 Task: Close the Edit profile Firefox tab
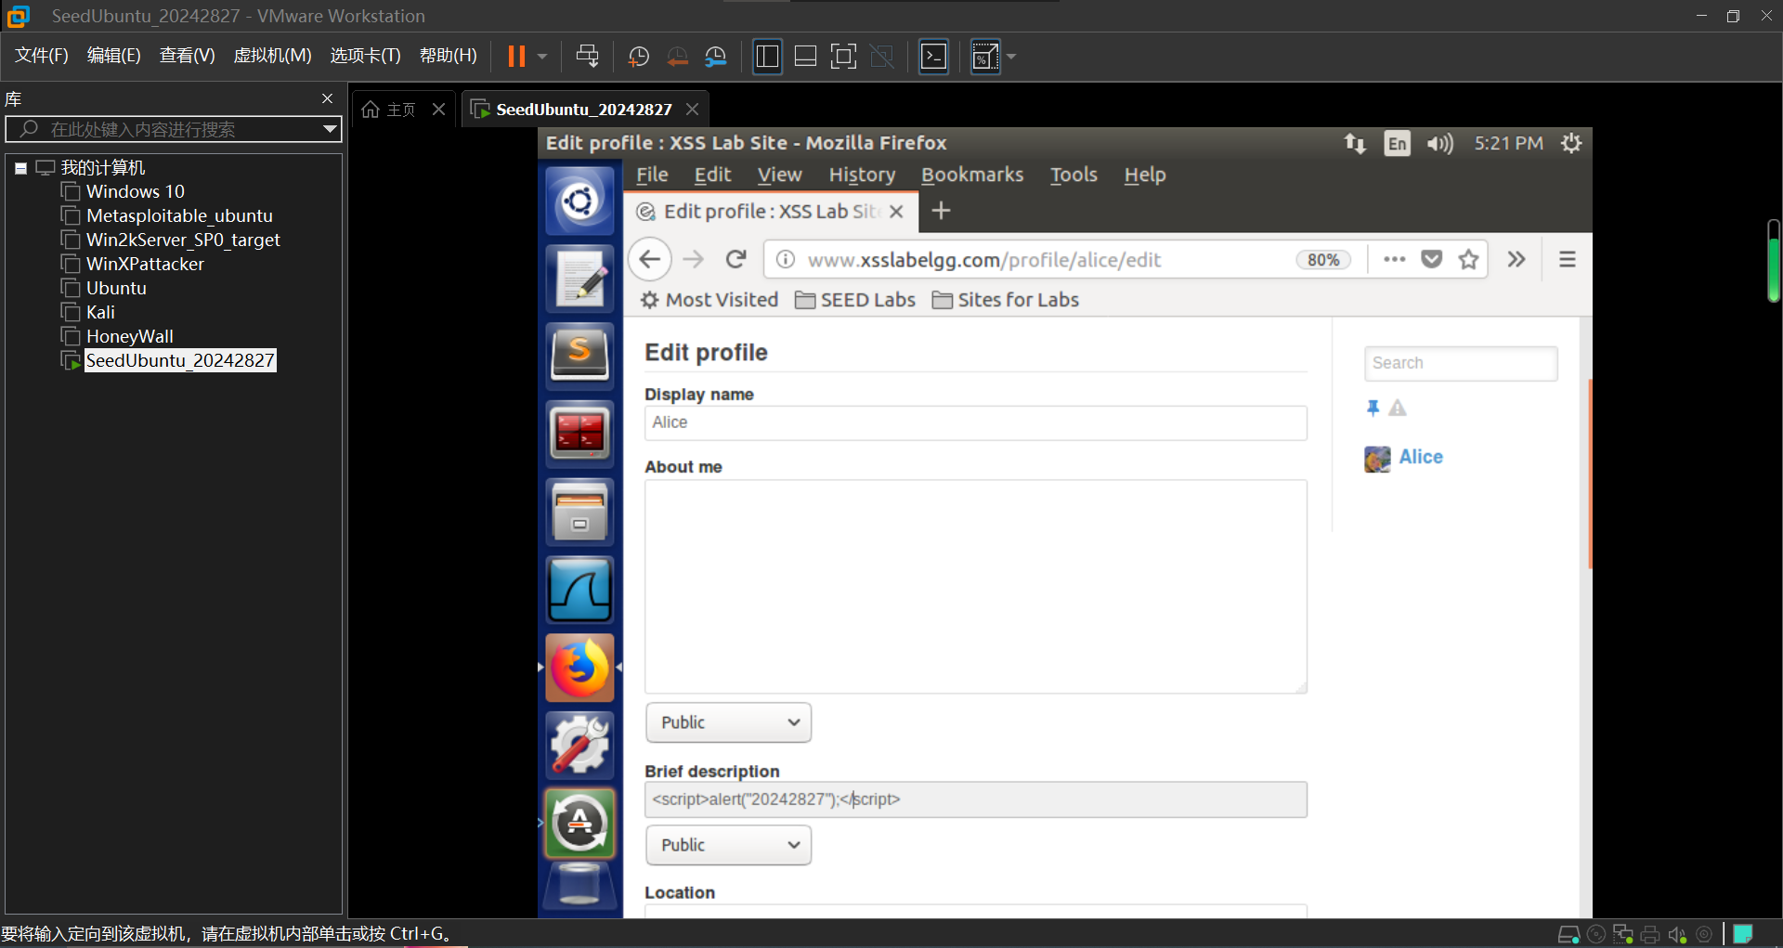click(896, 212)
